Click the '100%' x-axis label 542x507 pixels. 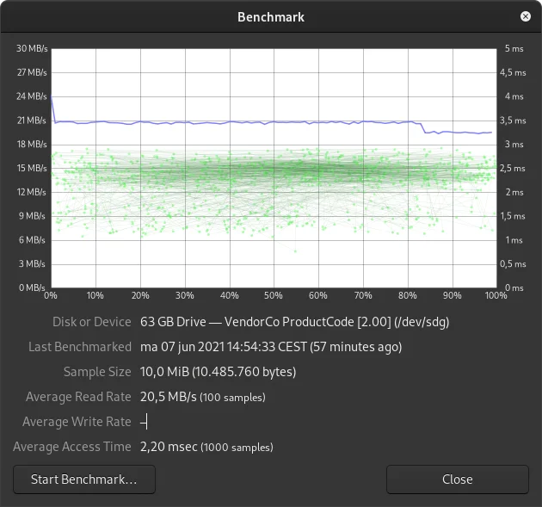point(496,296)
